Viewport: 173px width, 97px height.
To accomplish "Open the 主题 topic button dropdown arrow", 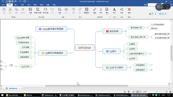I will tap(30, 15).
